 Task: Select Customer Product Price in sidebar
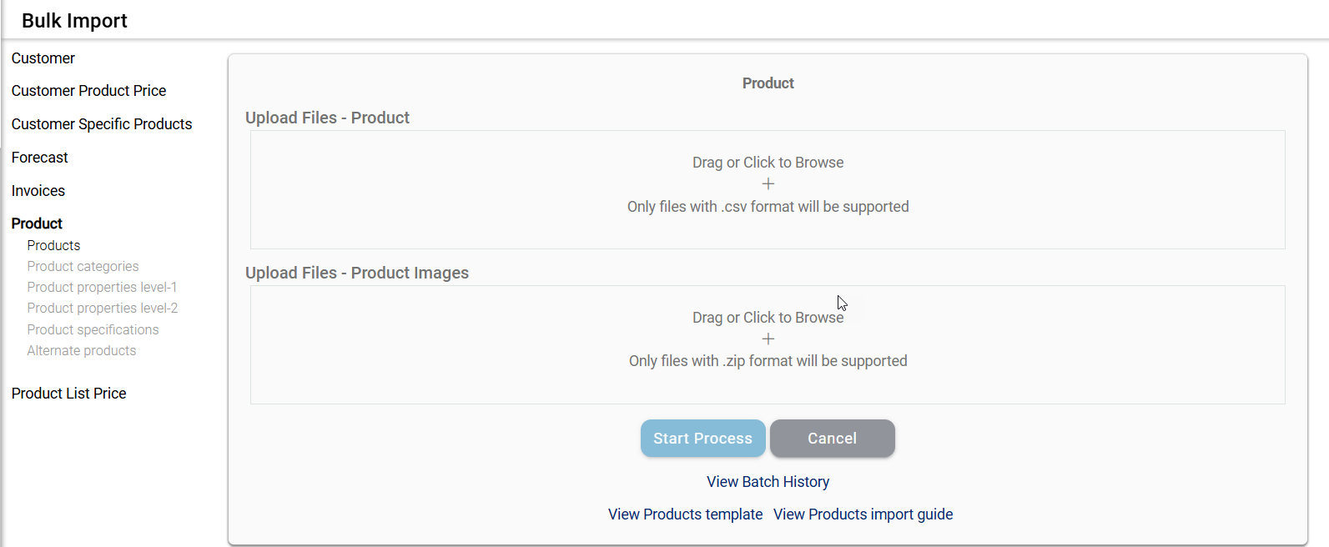tap(88, 91)
